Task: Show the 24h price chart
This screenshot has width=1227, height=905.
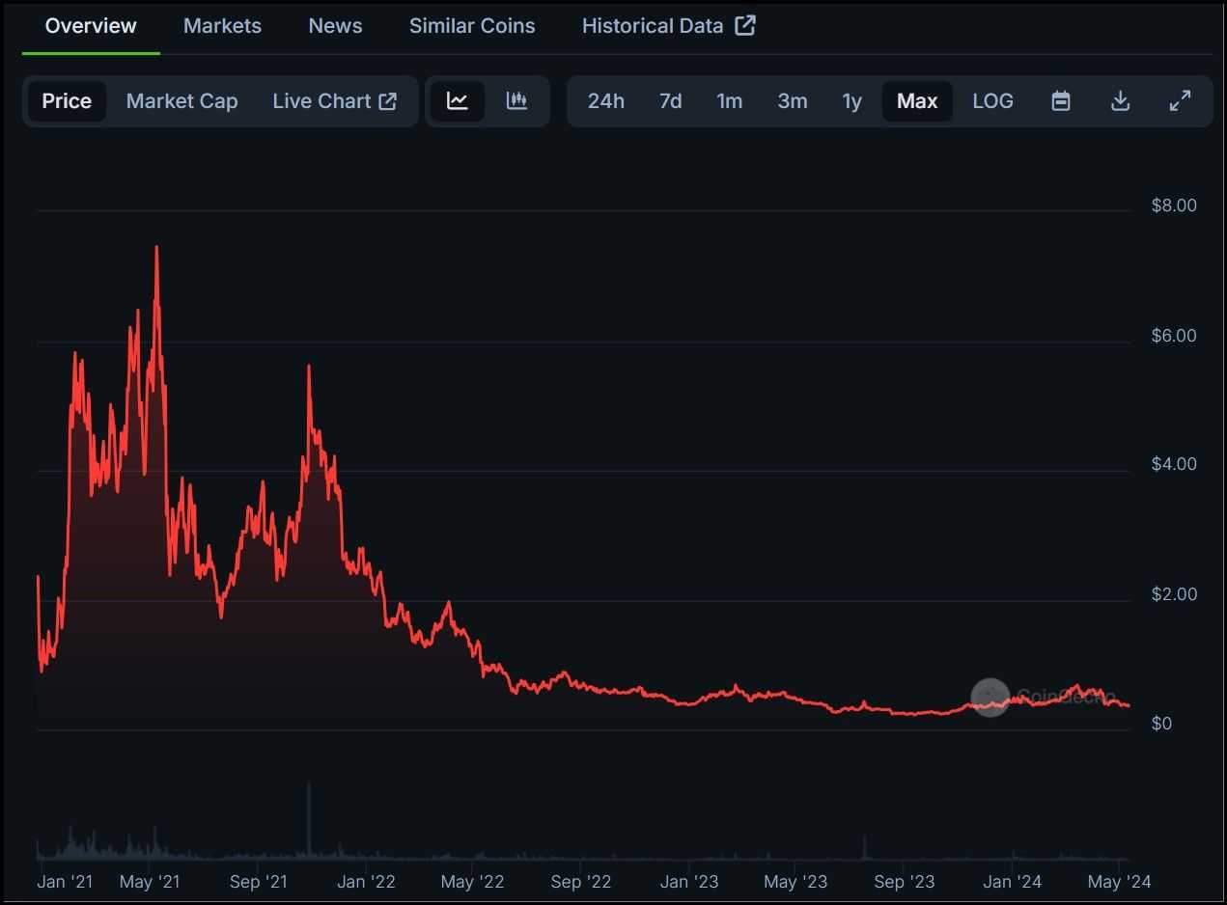Action: [606, 100]
